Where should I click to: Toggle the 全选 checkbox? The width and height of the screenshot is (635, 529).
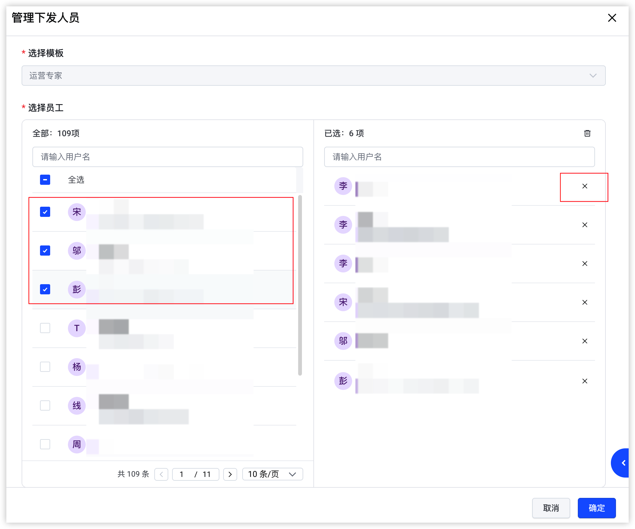tap(45, 180)
